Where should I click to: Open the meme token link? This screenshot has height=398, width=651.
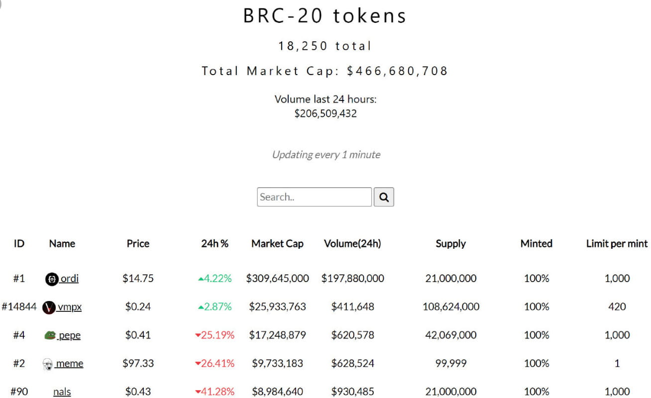(x=71, y=363)
